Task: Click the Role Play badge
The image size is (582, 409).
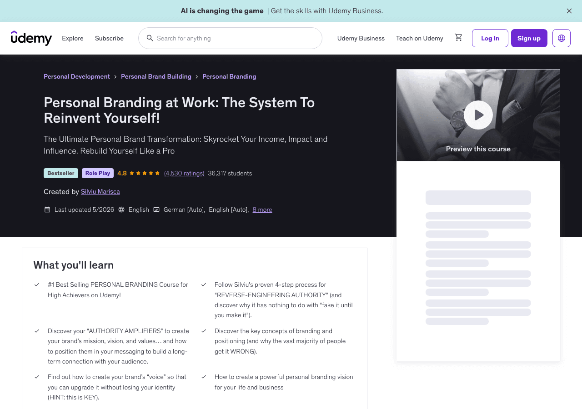Action: (x=98, y=173)
